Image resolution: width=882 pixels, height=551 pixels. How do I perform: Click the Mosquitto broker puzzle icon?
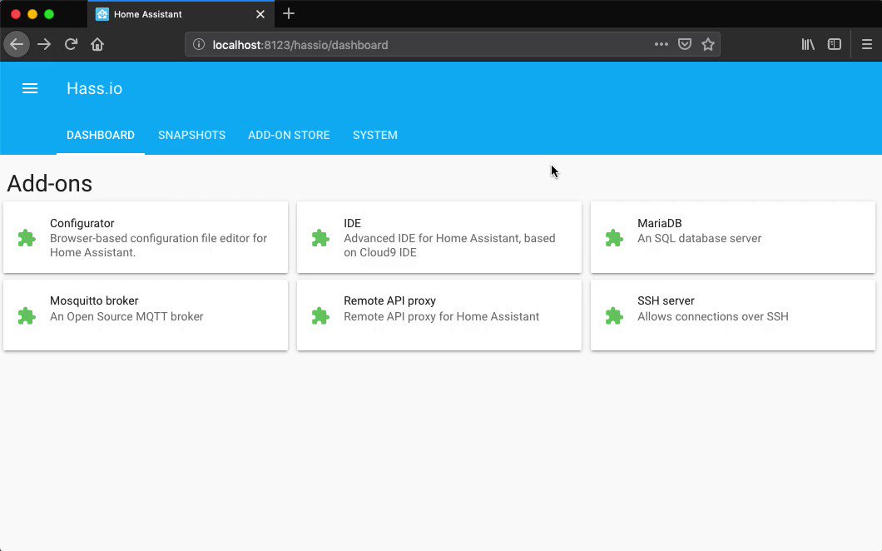27,315
